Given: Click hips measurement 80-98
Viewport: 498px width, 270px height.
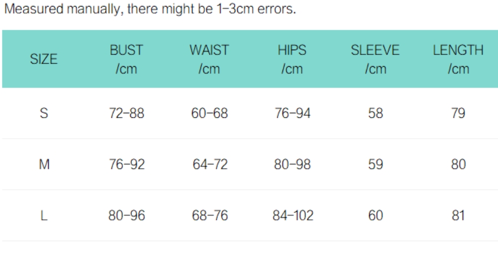Looking at the screenshot, I should (x=293, y=165).
